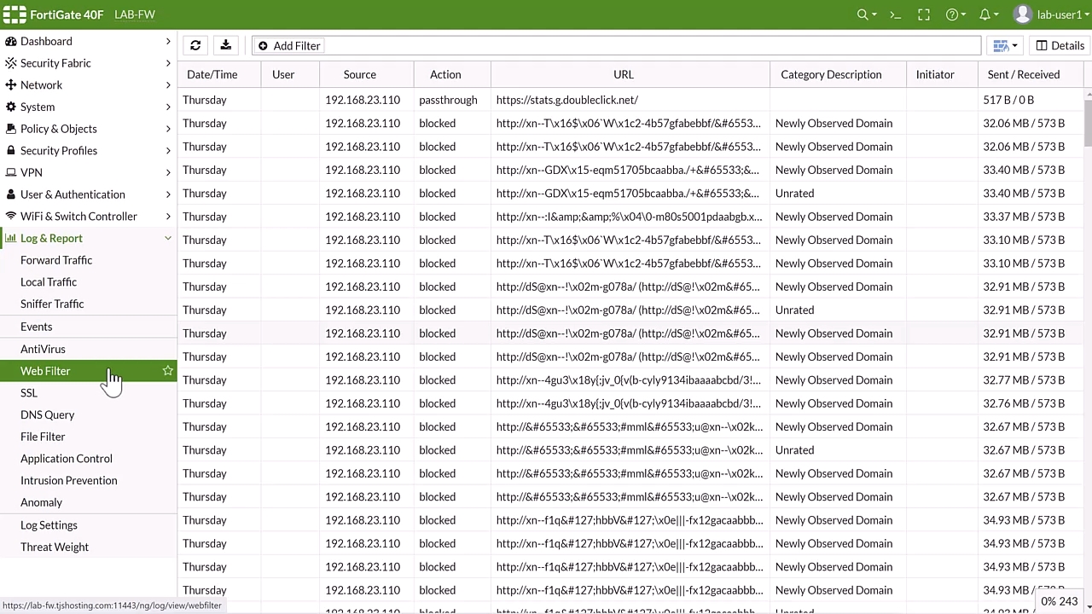
Task: Sort by the Category Description column header
Action: 830,74
